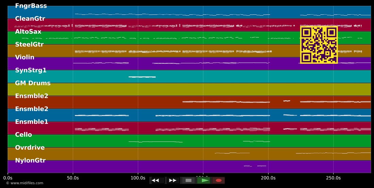Stop playback with the gray square button
The width and height of the screenshot is (374, 188).
coord(188,181)
